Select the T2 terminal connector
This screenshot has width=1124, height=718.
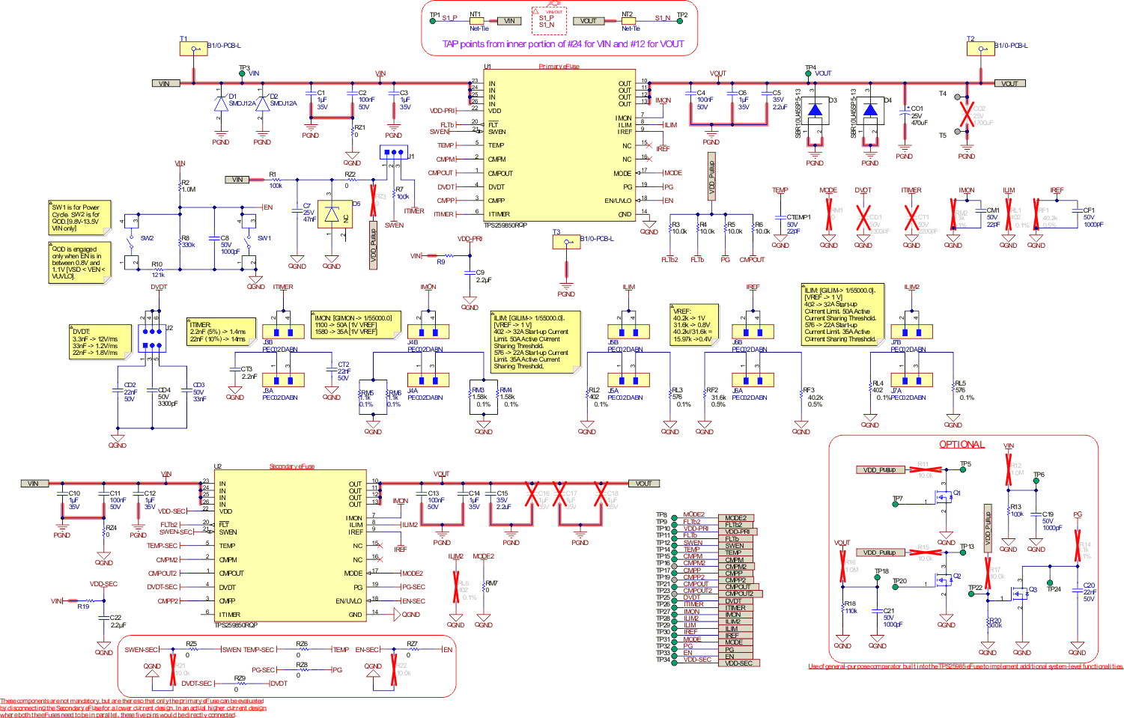[x=980, y=49]
